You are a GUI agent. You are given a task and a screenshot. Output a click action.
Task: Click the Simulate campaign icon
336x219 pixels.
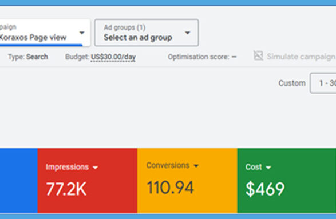(x=258, y=55)
